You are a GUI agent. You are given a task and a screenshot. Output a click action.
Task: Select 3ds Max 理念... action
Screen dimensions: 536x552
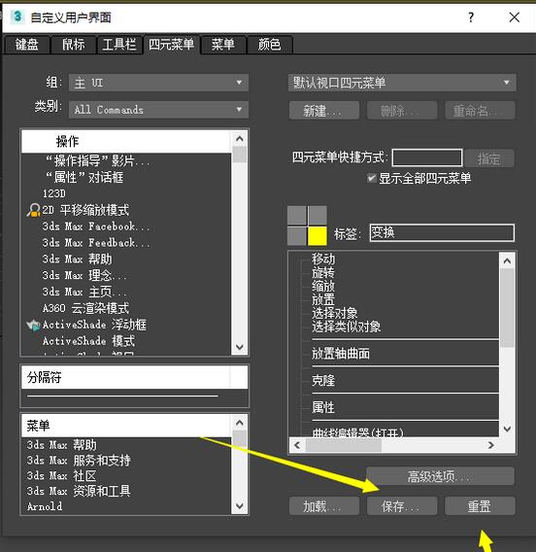coord(84,275)
